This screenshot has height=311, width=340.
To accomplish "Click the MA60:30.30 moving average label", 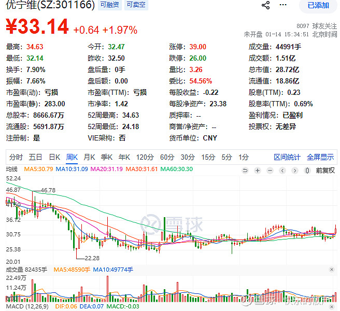I will coord(177,169).
